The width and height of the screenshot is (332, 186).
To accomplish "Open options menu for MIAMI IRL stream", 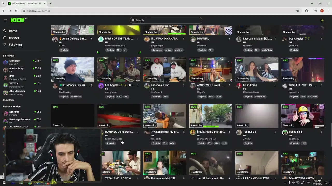I will [x=229, y=38].
